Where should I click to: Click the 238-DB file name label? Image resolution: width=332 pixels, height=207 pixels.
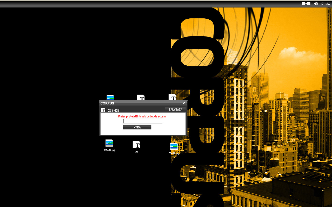pyautogui.click(x=114, y=110)
